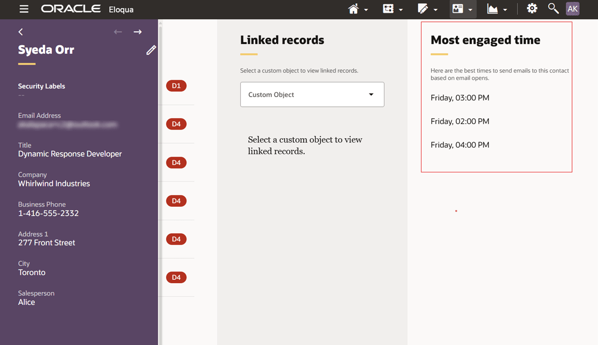Click the contact panel vertical scrollbar
Viewport: 598px width, 345px height.
pos(160,182)
